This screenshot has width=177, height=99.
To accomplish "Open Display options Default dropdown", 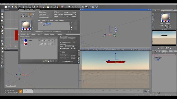I will [x=70, y=46].
